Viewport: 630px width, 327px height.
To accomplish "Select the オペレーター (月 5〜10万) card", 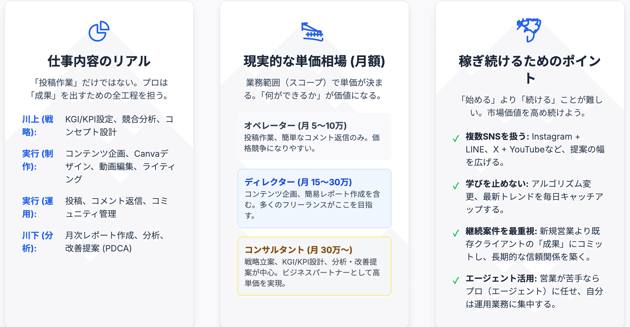I will pyautogui.click(x=314, y=137).
